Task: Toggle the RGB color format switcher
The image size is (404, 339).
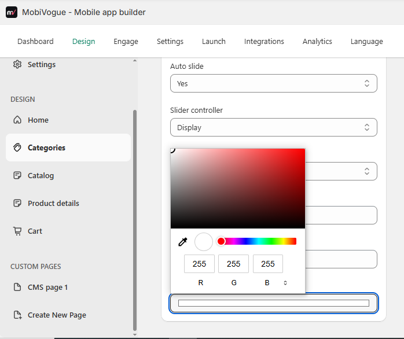Action: pos(285,283)
